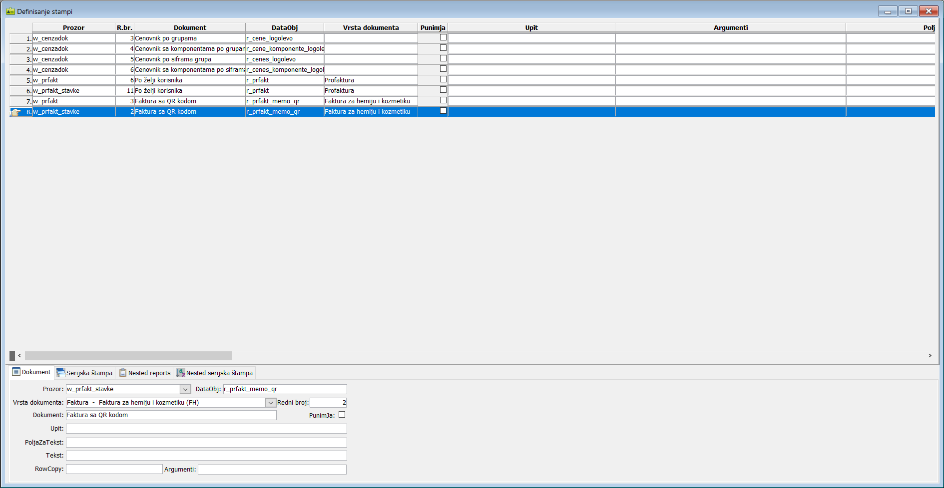The image size is (944, 488).
Task: Click the left scroll arrow of horizontal scrollbar
Action: click(19, 356)
